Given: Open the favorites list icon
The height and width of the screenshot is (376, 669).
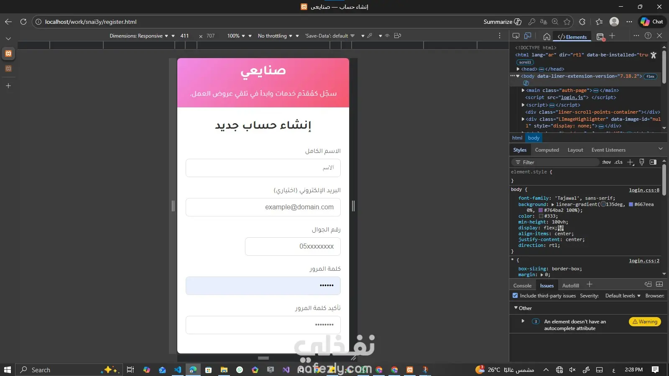Looking at the screenshot, I should pyautogui.click(x=599, y=22).
